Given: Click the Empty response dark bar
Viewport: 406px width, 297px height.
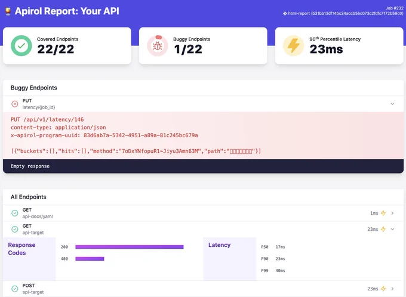Looking at the screenshot, I should [x=203, y=166].
